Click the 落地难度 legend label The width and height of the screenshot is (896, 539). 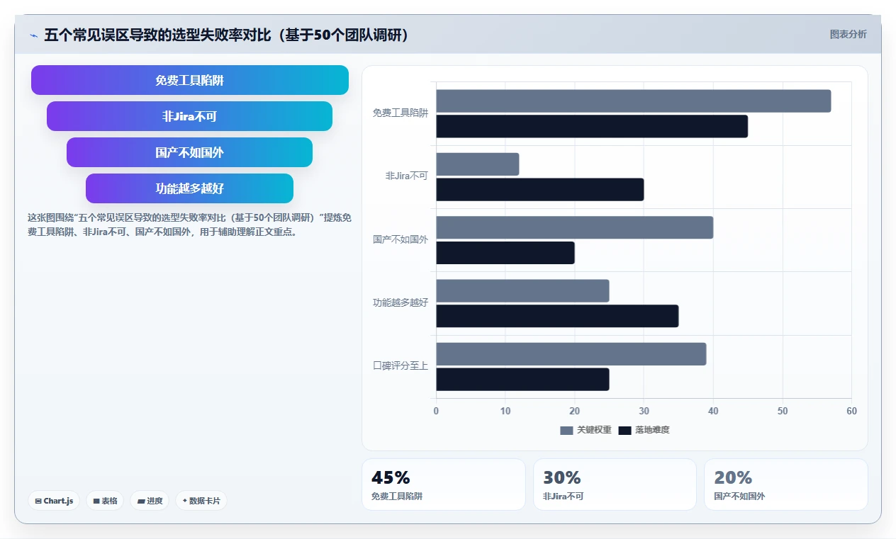tap(652, 431)
